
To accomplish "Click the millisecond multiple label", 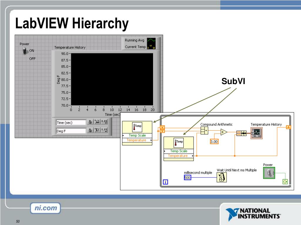I will pos(198,173).
